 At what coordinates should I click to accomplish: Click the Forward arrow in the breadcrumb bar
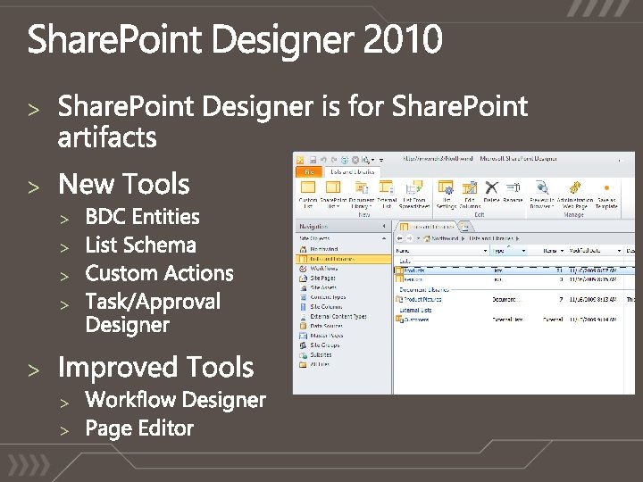pos(409,238)
